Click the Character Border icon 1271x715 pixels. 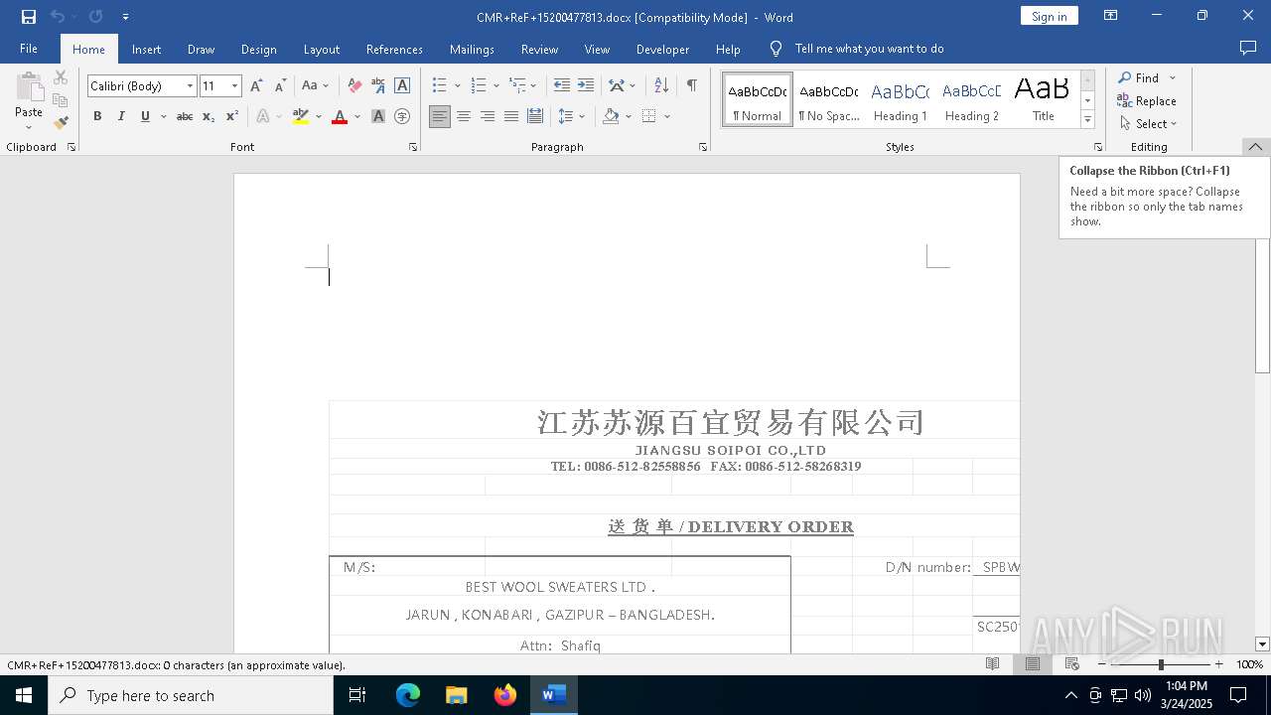click(x=402, y=86)
